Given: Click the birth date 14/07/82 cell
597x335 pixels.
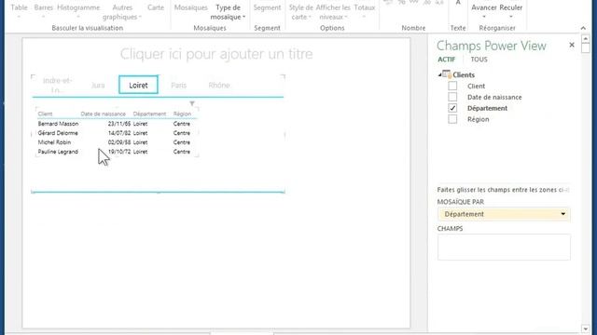Looking at the screenshot, I should pyautogui.click(x=119, y=133).
